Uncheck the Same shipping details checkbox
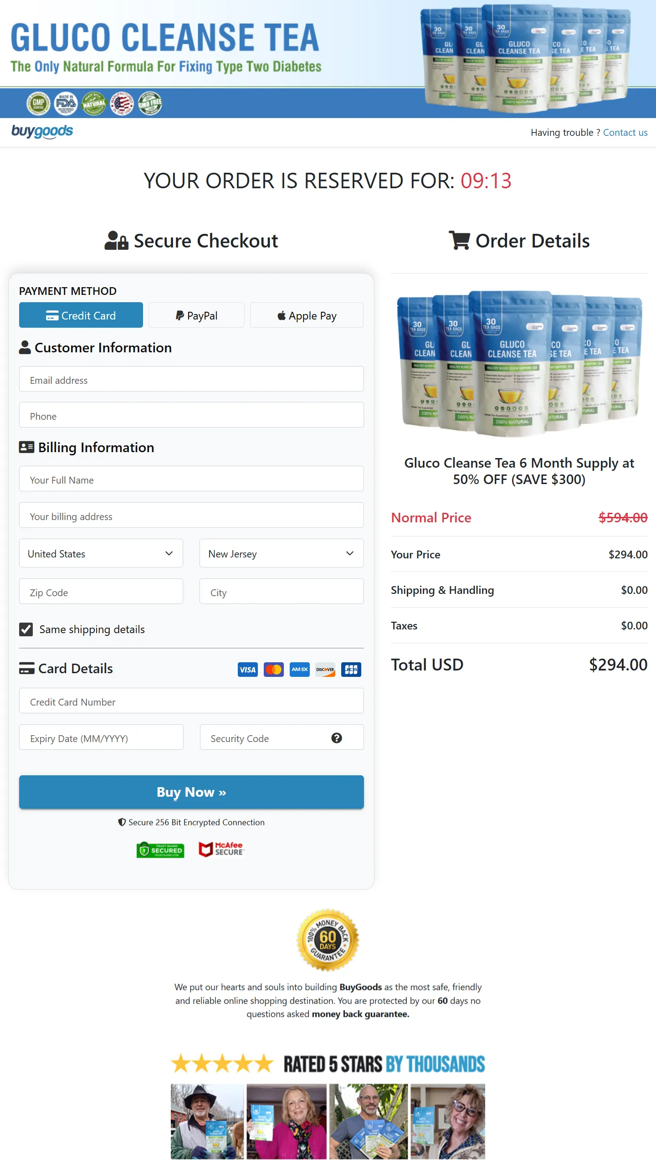Screen dimensions: 656x1160 26,629
